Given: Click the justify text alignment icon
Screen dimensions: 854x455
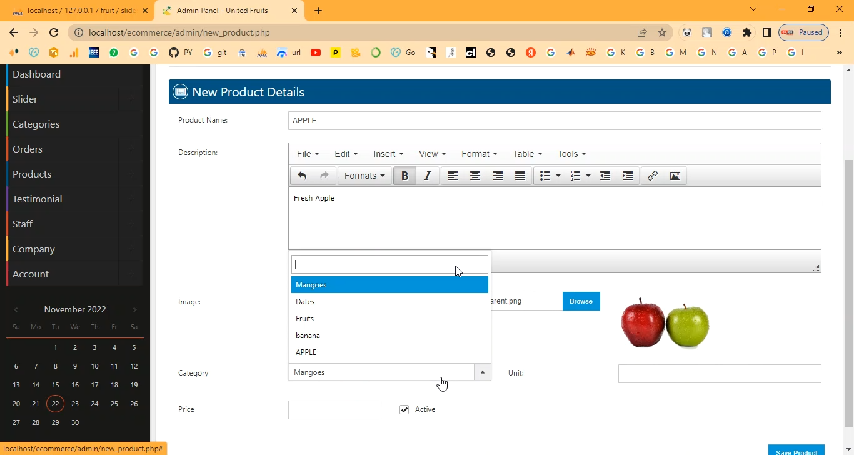Looking at the screenshot, I should [520, 176].
